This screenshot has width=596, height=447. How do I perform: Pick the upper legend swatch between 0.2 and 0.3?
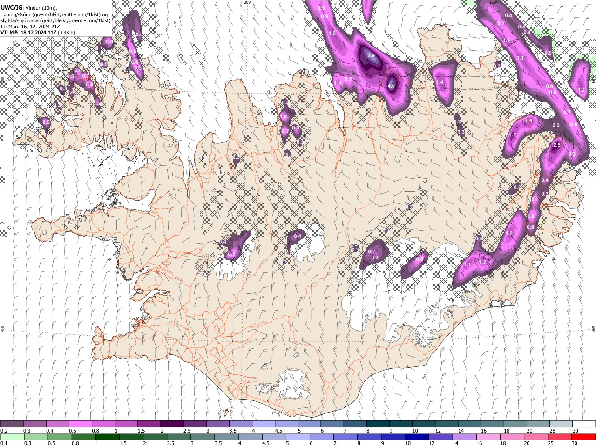pyautogui.click(x=12, y=424)
